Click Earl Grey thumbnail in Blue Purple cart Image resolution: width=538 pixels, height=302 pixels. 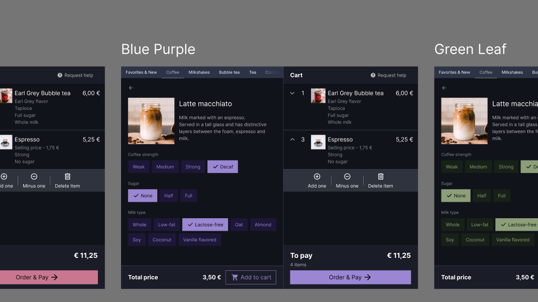318,96
